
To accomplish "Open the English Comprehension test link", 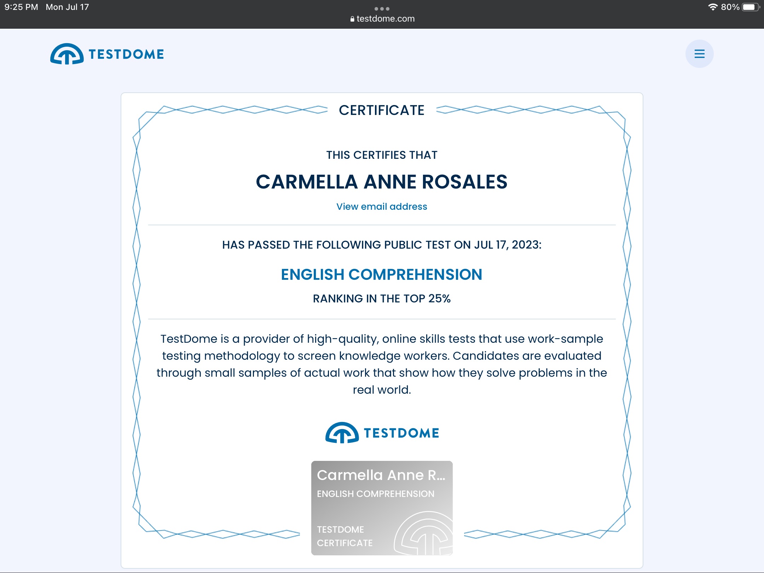I will 382,274.
